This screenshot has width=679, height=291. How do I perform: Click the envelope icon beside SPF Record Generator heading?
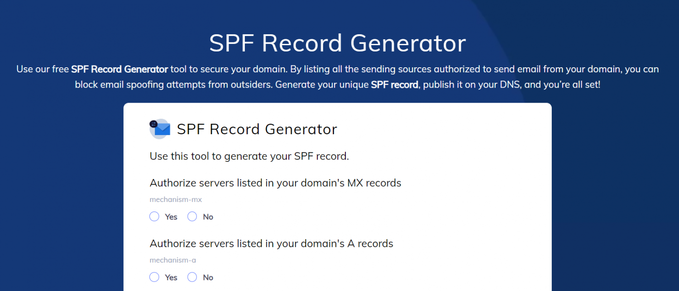[159, 129]
